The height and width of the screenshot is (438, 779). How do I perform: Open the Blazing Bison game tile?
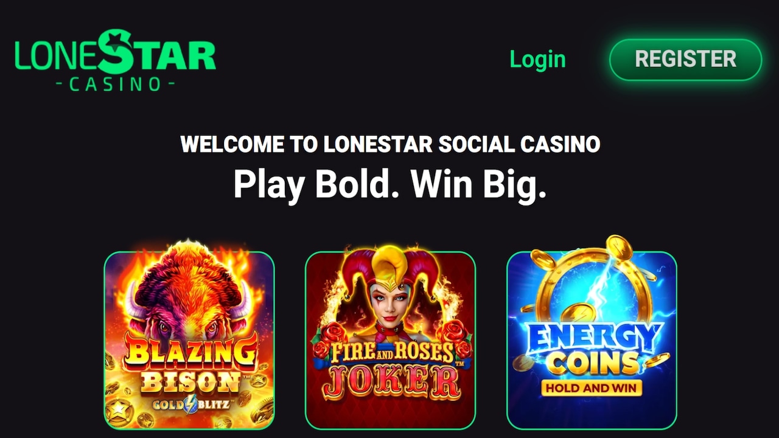pos(189,340)
